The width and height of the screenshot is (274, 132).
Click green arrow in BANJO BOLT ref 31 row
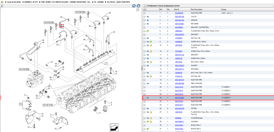pos(147,129)
